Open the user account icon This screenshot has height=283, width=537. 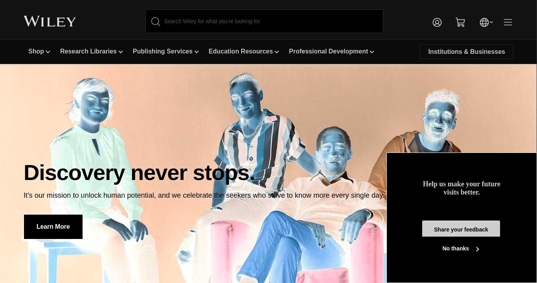(x=437, y=22)
